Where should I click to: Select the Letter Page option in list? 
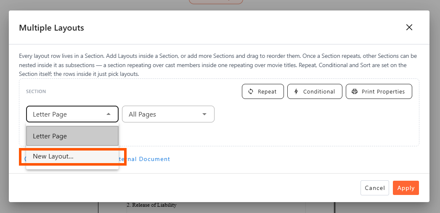[x=72, y=136]
